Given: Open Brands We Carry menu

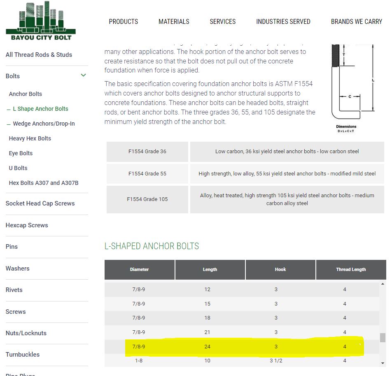Looking at the screenshot, I should coord(356,21).
